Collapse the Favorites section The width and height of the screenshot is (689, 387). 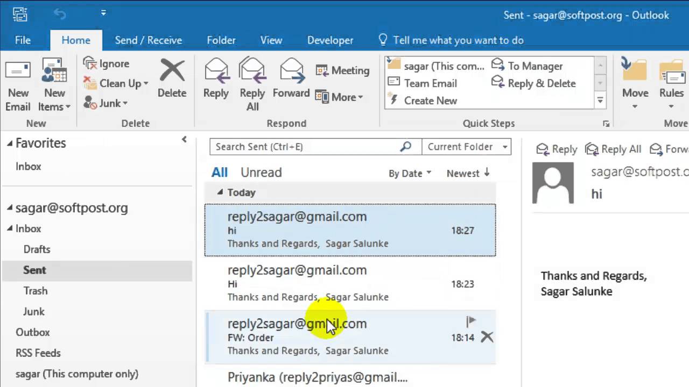(x=10, y=143)
